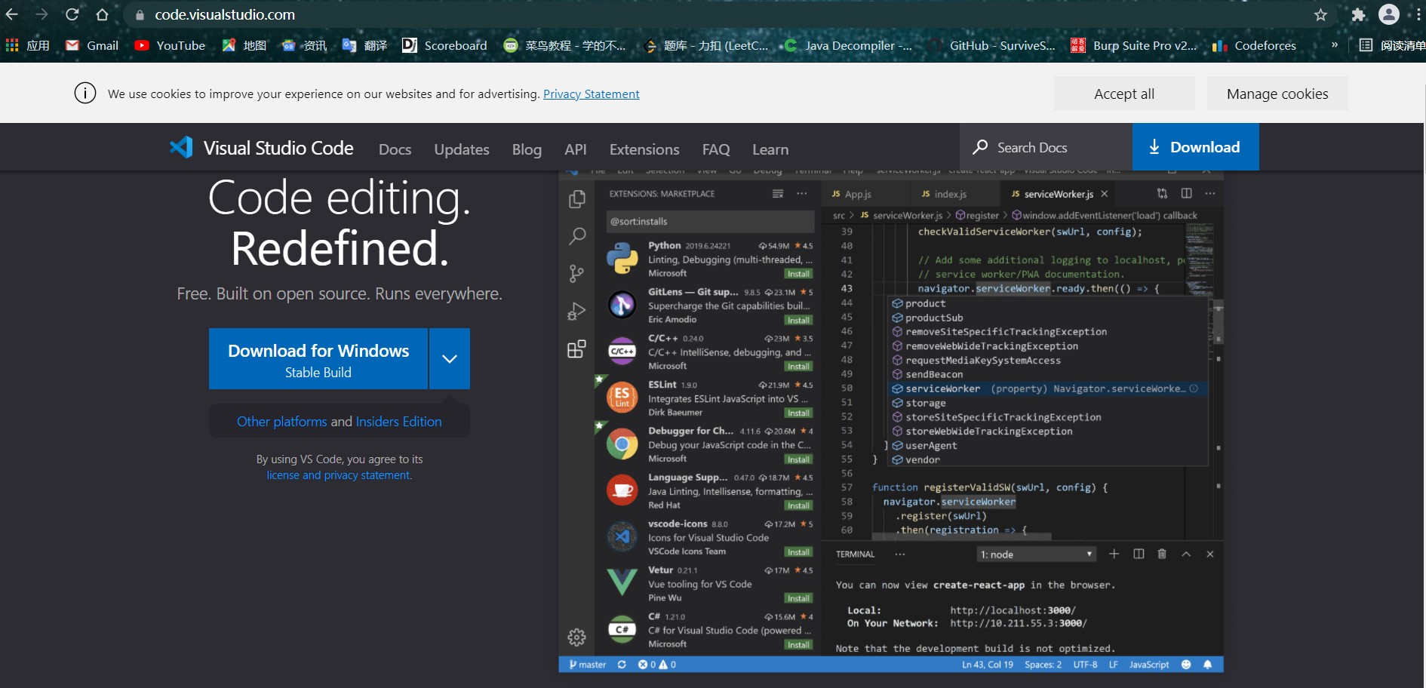Click the Run and Debug activity icon

(x=577, y=311)
